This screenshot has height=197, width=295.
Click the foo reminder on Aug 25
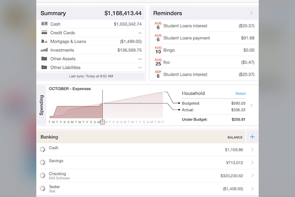(x=204, y=62)
